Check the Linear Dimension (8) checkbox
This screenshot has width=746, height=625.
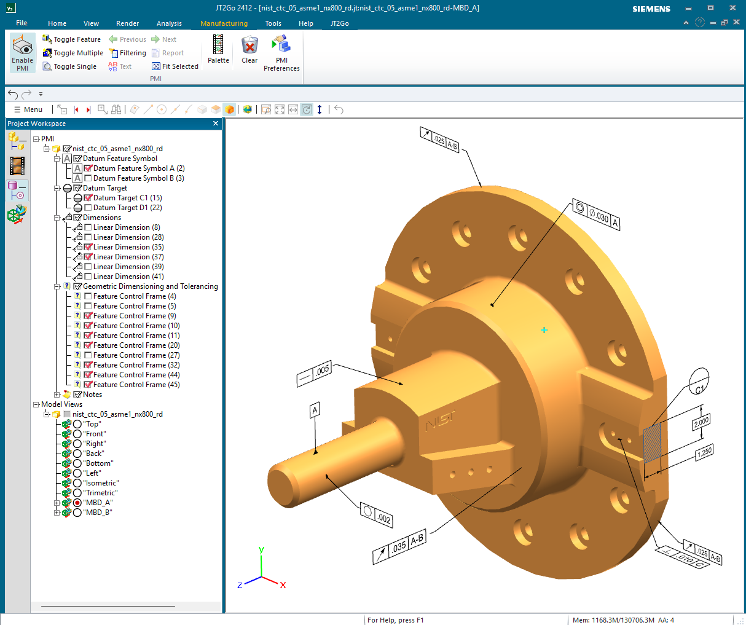click(88, 227)
